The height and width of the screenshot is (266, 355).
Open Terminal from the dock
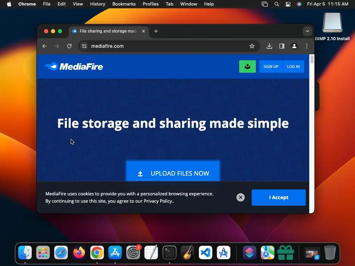(169, 252)
